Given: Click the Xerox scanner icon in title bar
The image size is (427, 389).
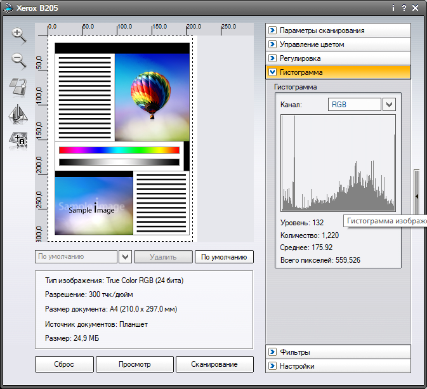Looking at the screenshot, I should tap(9, 8).
